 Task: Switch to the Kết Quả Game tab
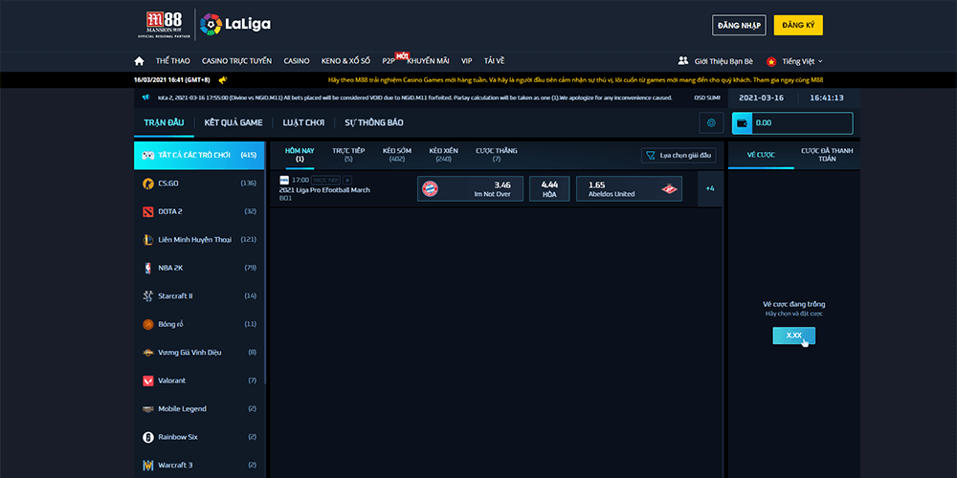(x=234, y=122)
